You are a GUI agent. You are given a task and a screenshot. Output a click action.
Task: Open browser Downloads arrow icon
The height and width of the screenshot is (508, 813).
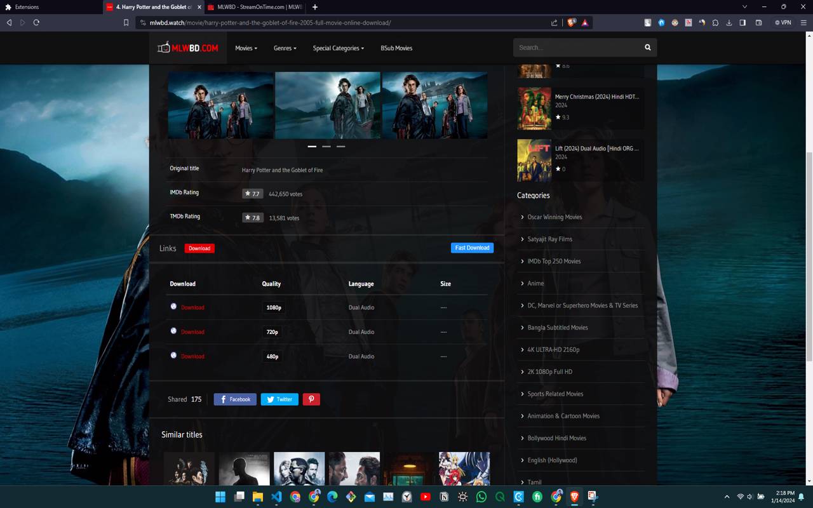click(729, 22)
